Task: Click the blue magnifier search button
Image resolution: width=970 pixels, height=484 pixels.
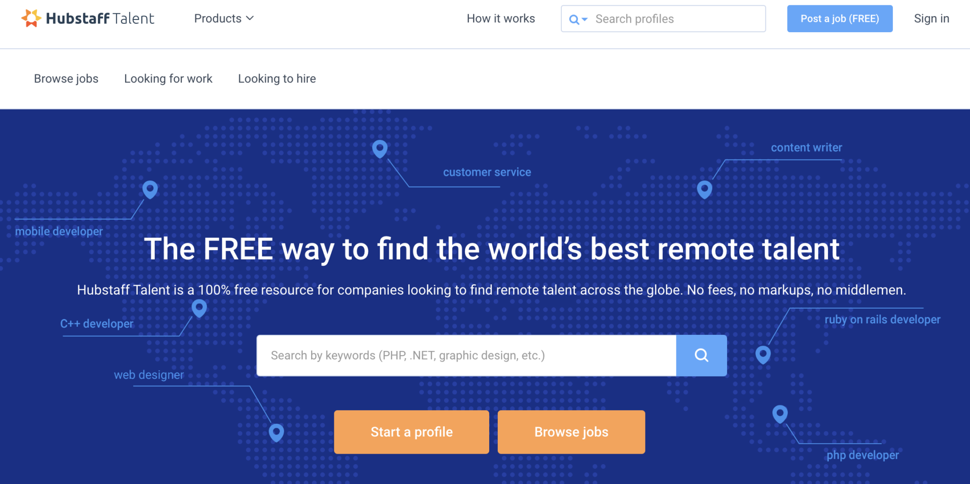Action: [701, 356]
